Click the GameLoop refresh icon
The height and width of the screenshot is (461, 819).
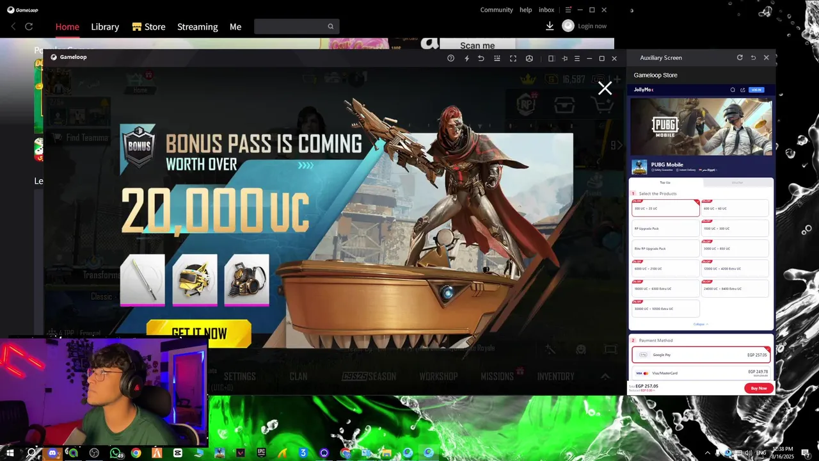[29, 26]
